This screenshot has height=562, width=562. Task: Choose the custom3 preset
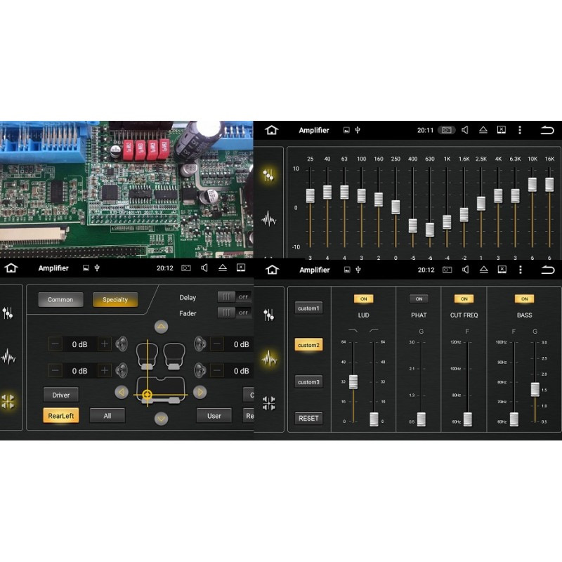(x=308, y=382)
